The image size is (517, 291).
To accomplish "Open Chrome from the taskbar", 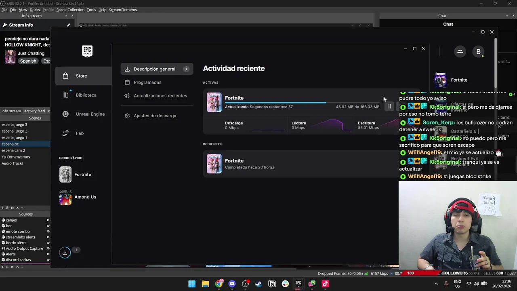I will 219,284.
